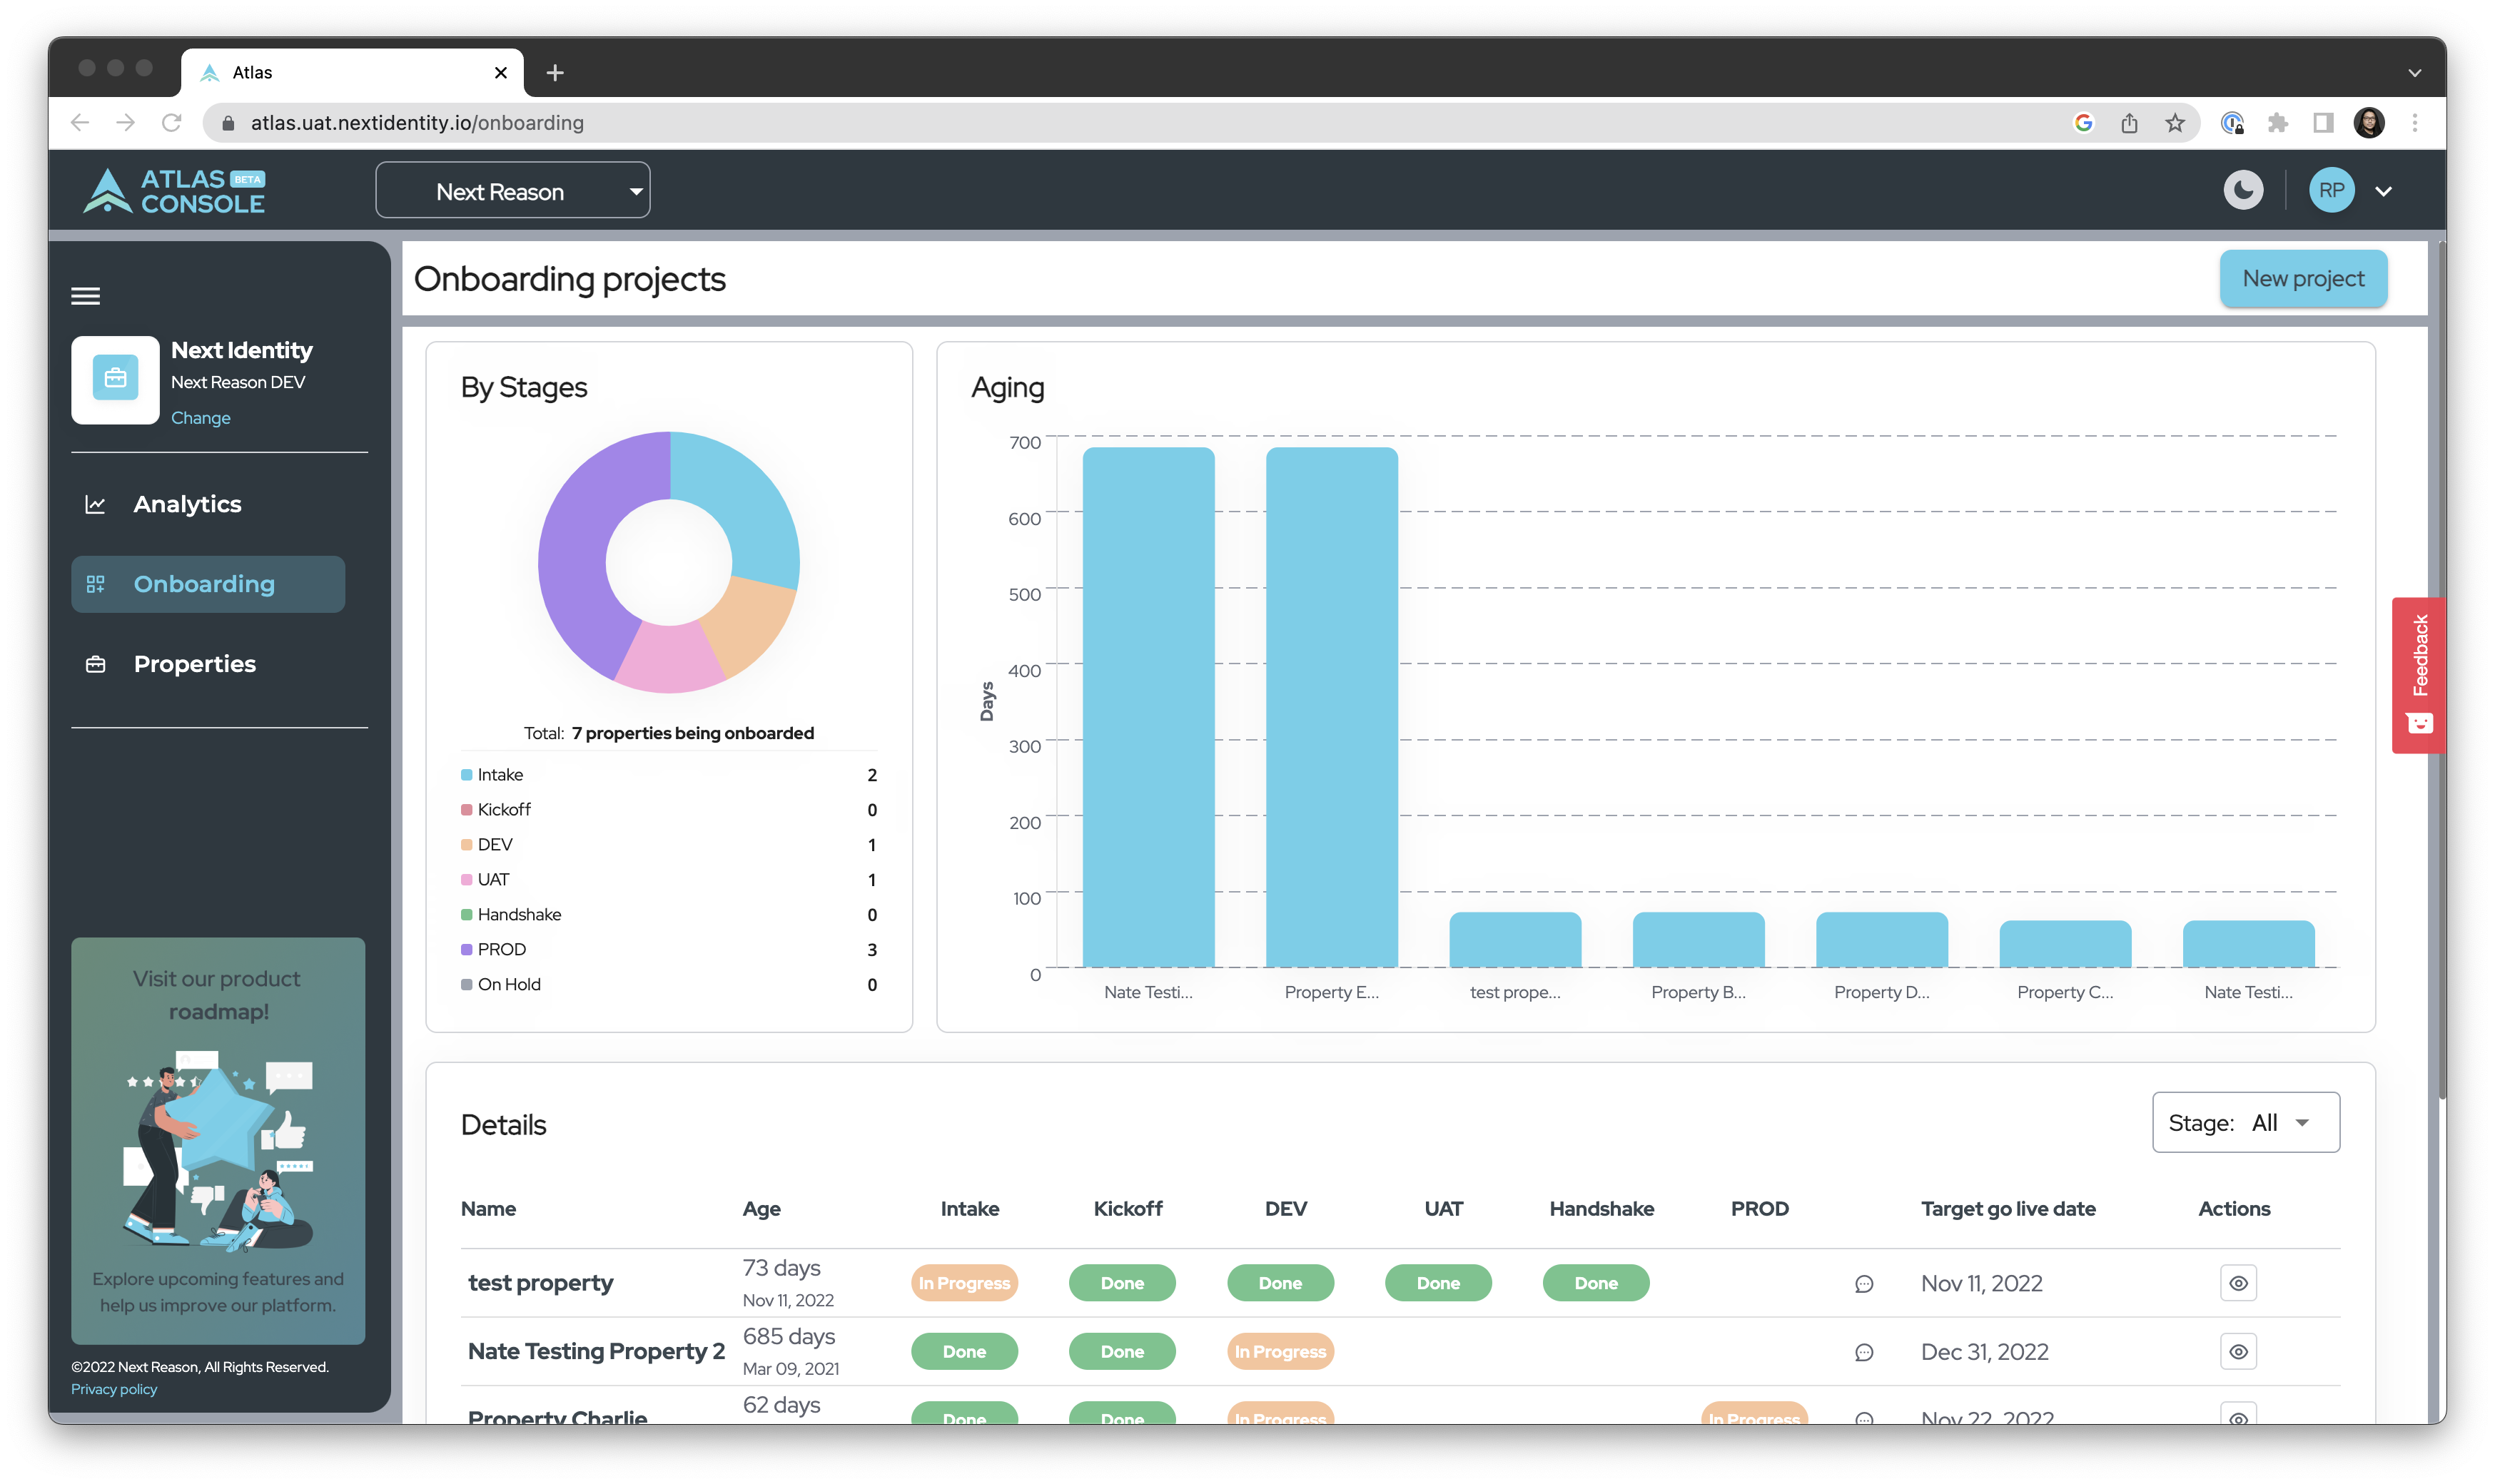
Task: Go to Analytics in the sidebar
Action: [187, 504]
